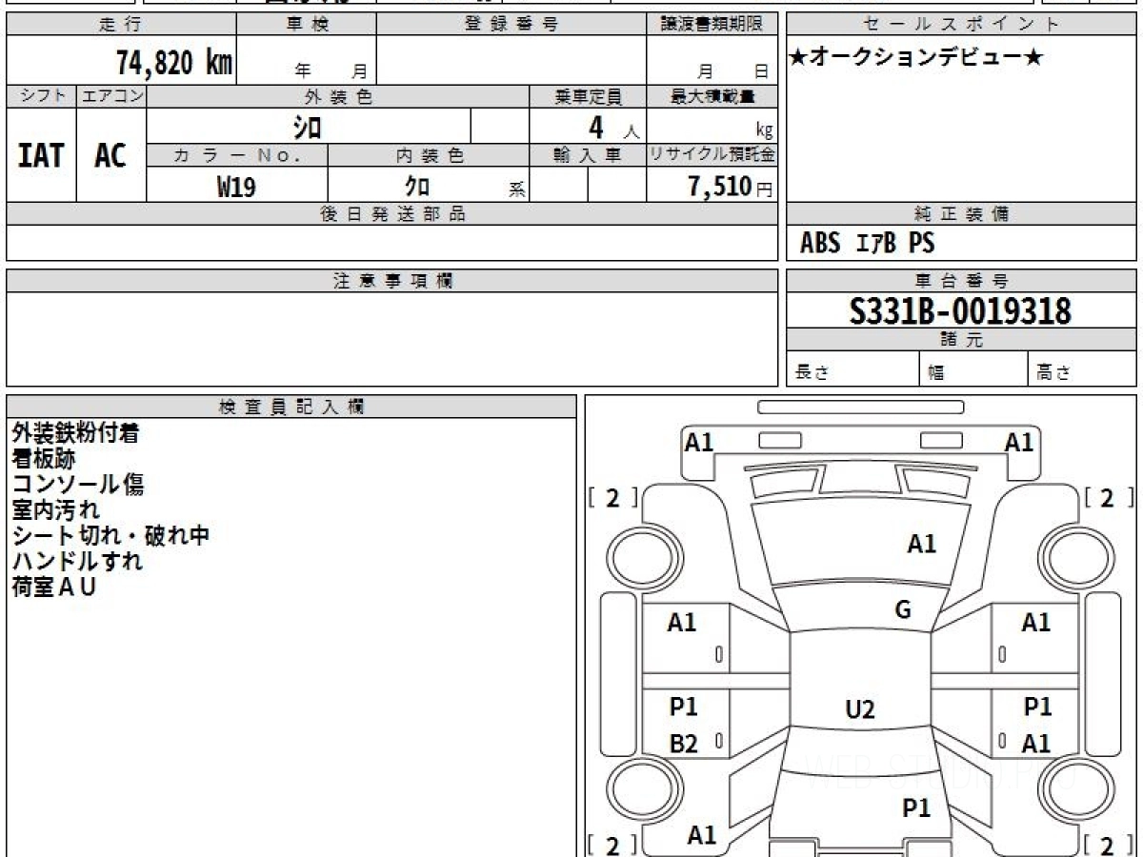Click the 7,510円 recycle deposit value
The height and width of the screenshot is (857, 1143).
[731, 187]
